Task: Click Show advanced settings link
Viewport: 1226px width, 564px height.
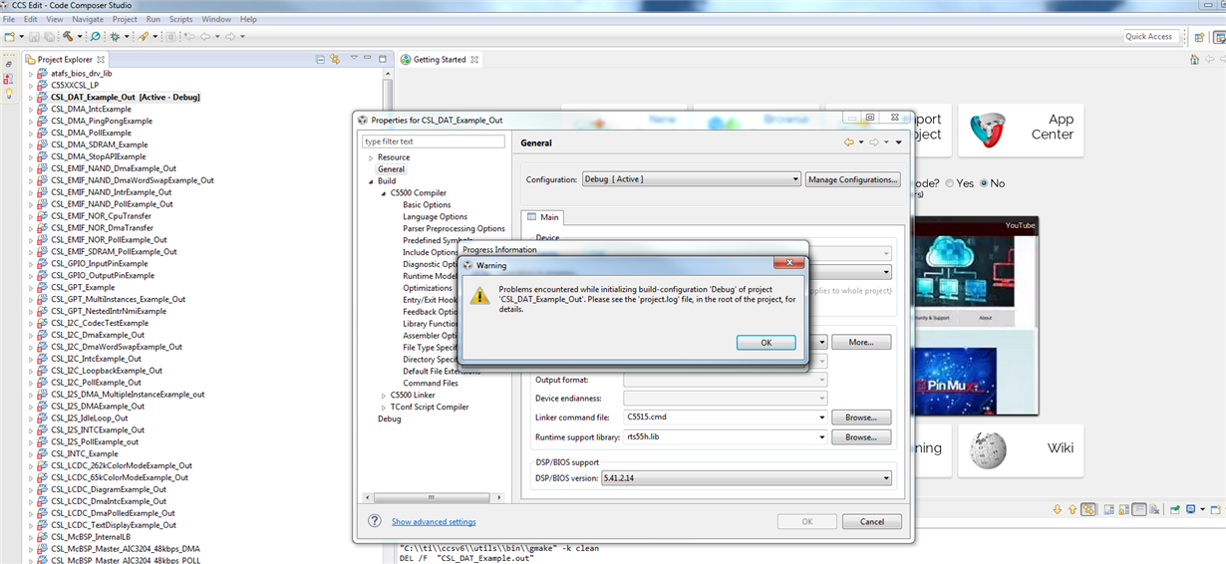Action: [x=434, y=522]
